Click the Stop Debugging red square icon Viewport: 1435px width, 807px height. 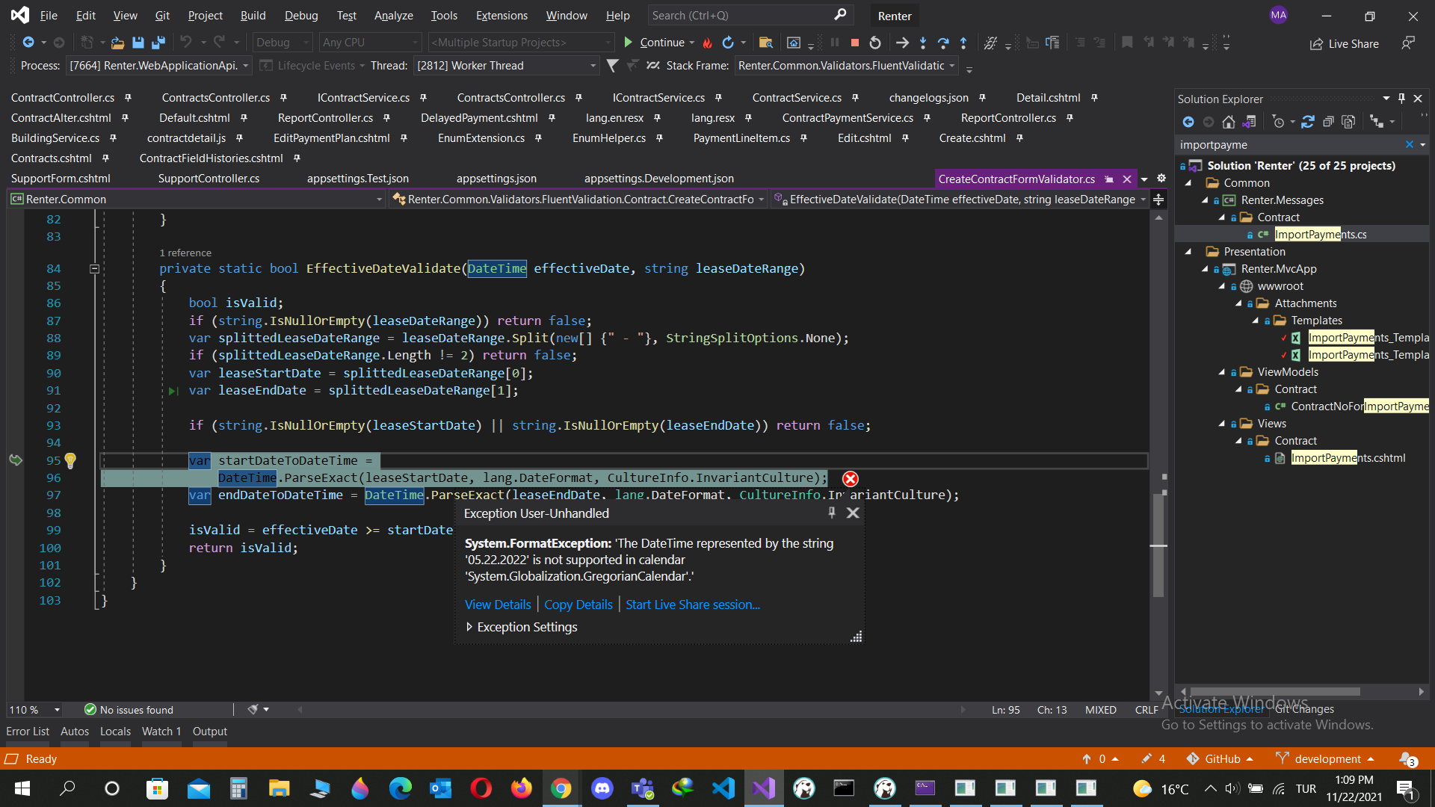tap(855, 43)
